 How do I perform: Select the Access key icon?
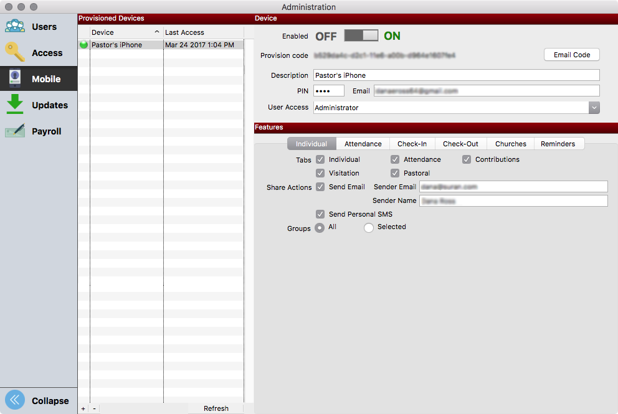(x=14, y=52)
